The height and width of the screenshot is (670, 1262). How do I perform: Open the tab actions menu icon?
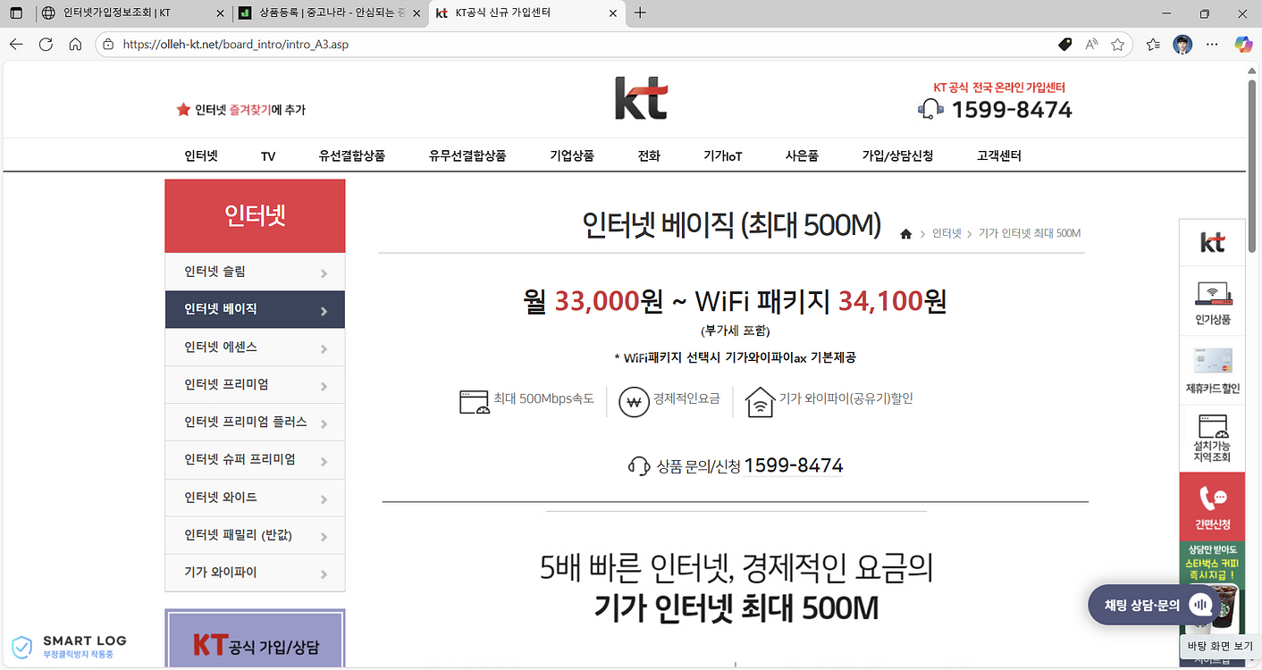click(16, 13)
